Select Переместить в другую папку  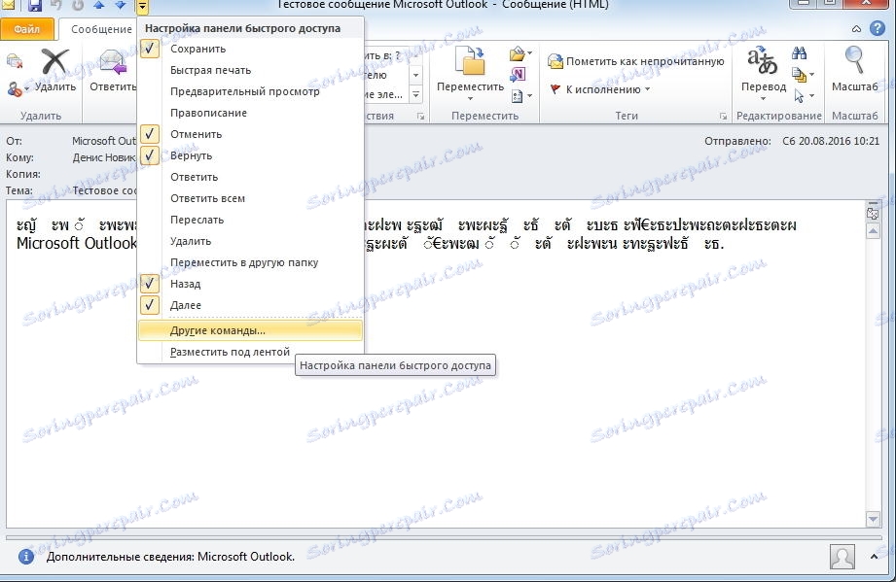pyautogui.click(x=250, y=263)
